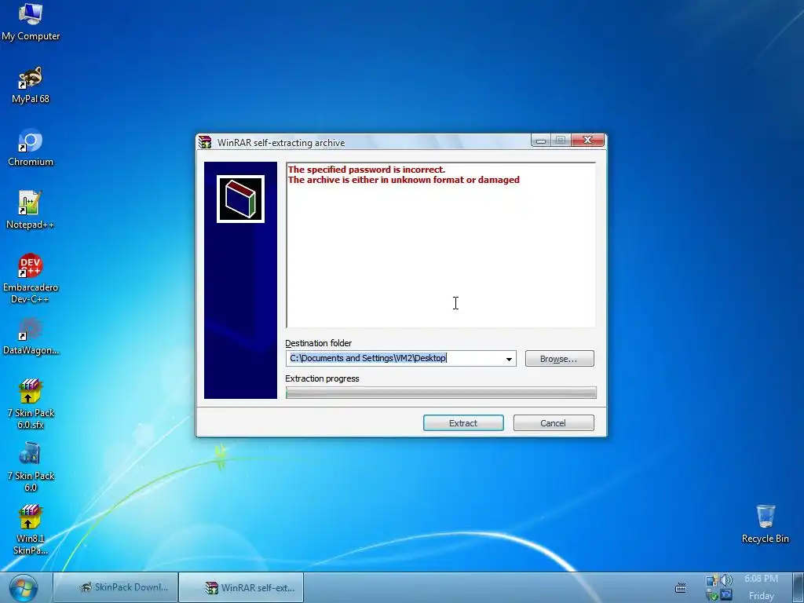This screenshot has height=603, width=804.
Task: Select the Embarcadero Dev-C++ shortcut
Action: [31, 279]
